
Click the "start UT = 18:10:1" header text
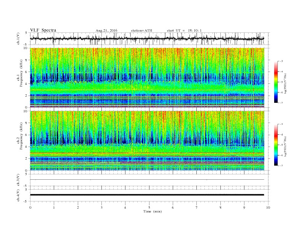pyautogui.click(x=184, y=30)
